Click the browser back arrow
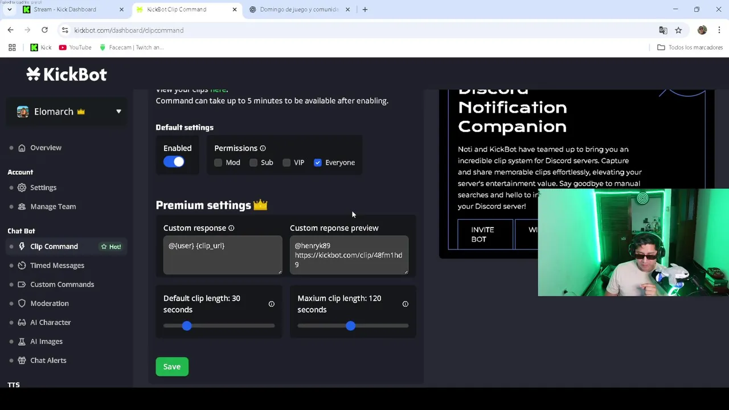Screen dimensions: 729x410 pyautogui.click(x=11, y=30)
